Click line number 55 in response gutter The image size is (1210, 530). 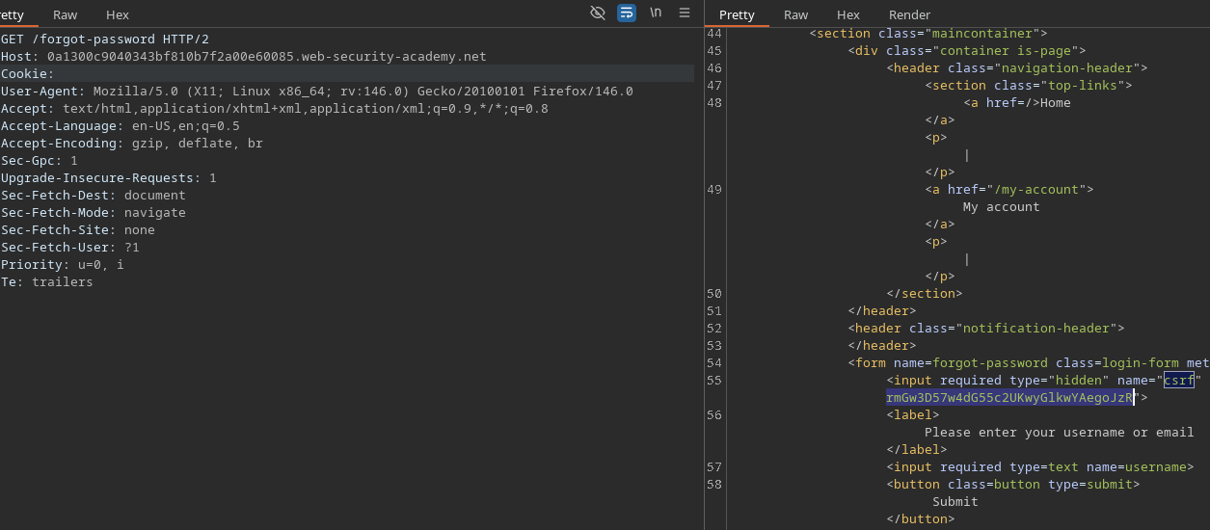tap(713, 381)
